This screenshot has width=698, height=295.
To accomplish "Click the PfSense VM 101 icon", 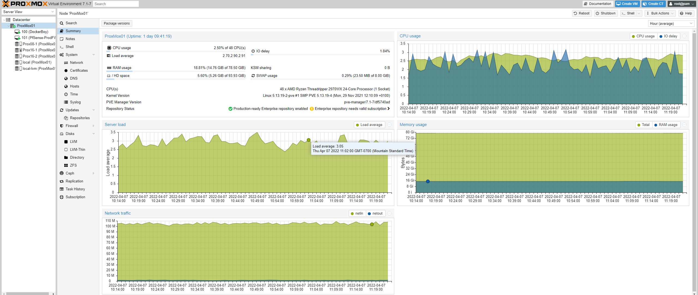I will click(17, 38).
